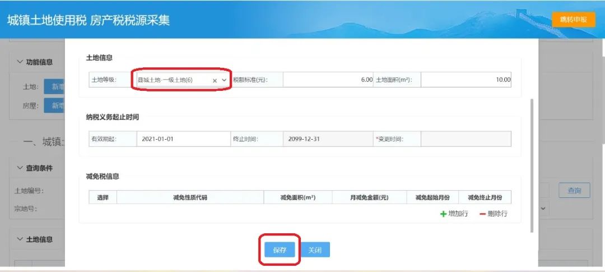Click the 土地面积 field showing 10.00

[466, 80]
